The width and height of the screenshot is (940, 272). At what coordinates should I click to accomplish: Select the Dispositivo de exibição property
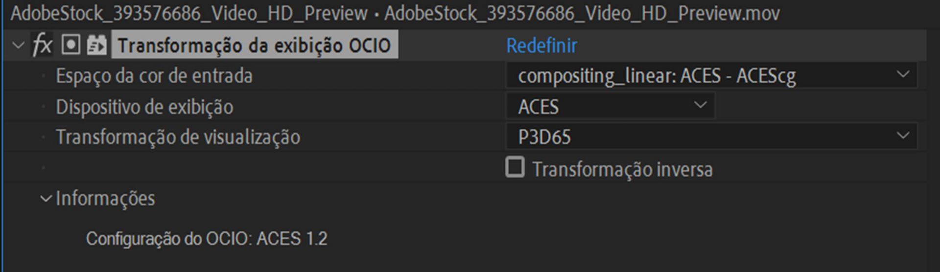144,107
